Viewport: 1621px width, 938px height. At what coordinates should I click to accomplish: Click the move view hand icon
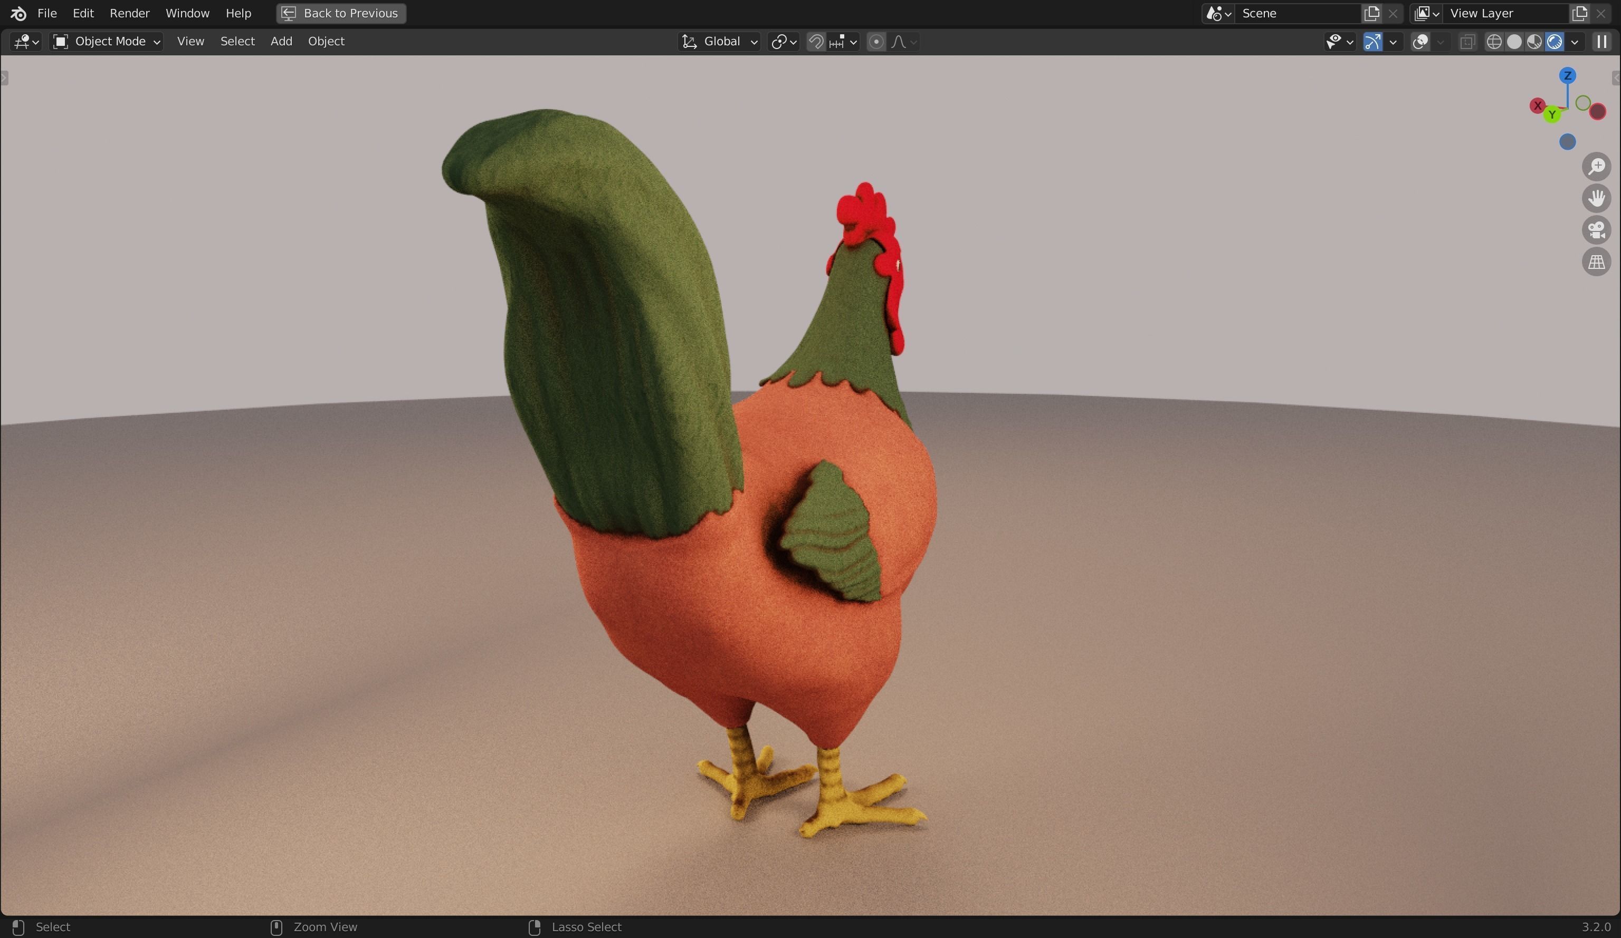pos(1597,199)
